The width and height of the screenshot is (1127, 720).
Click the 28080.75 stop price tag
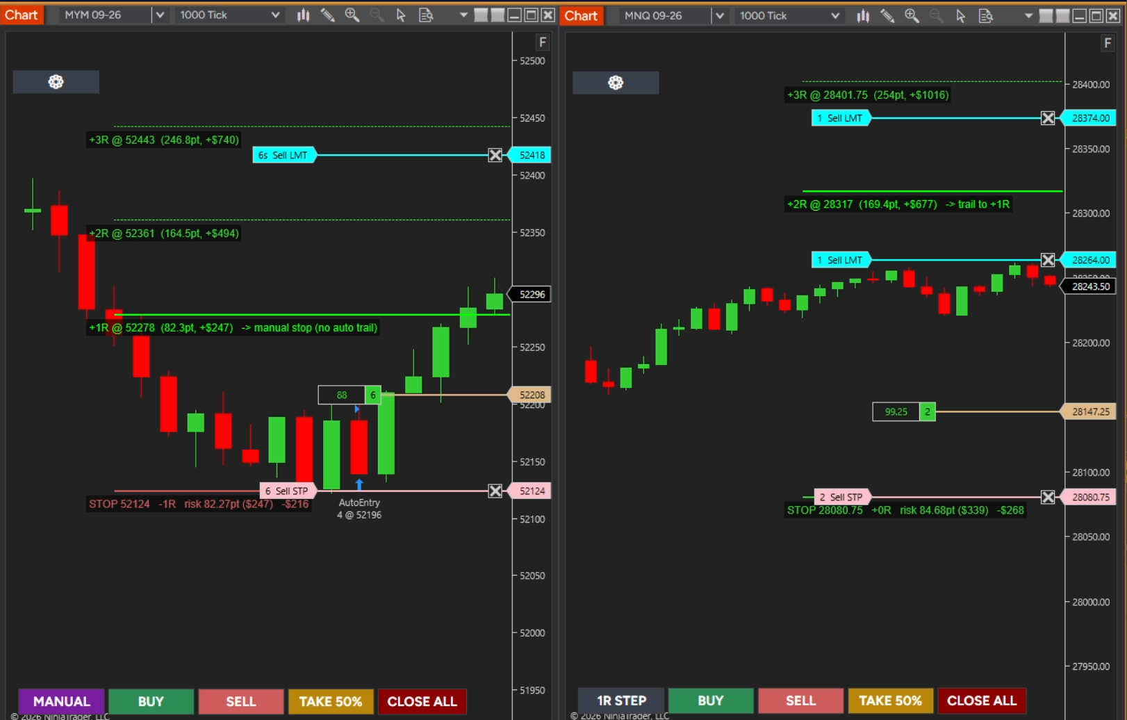(1089, 497)
